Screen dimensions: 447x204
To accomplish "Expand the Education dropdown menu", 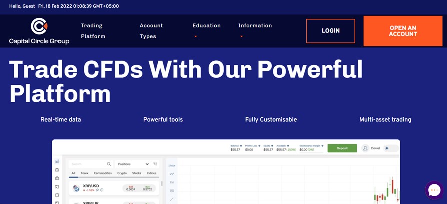I will [x=206, y=30].
